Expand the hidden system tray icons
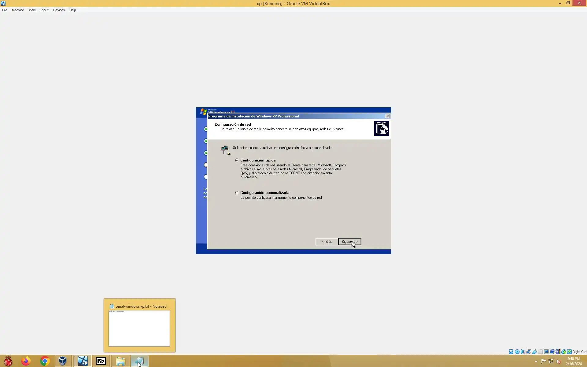This screenshot has height=367, width=587. pyautogui.click(x=536, y=361)
